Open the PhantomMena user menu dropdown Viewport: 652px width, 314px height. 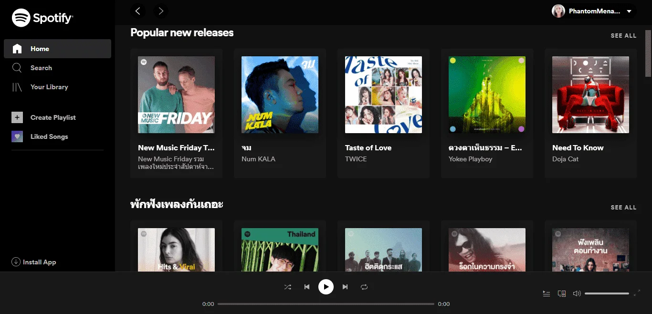pyautogui.click(x=593, y=11)
